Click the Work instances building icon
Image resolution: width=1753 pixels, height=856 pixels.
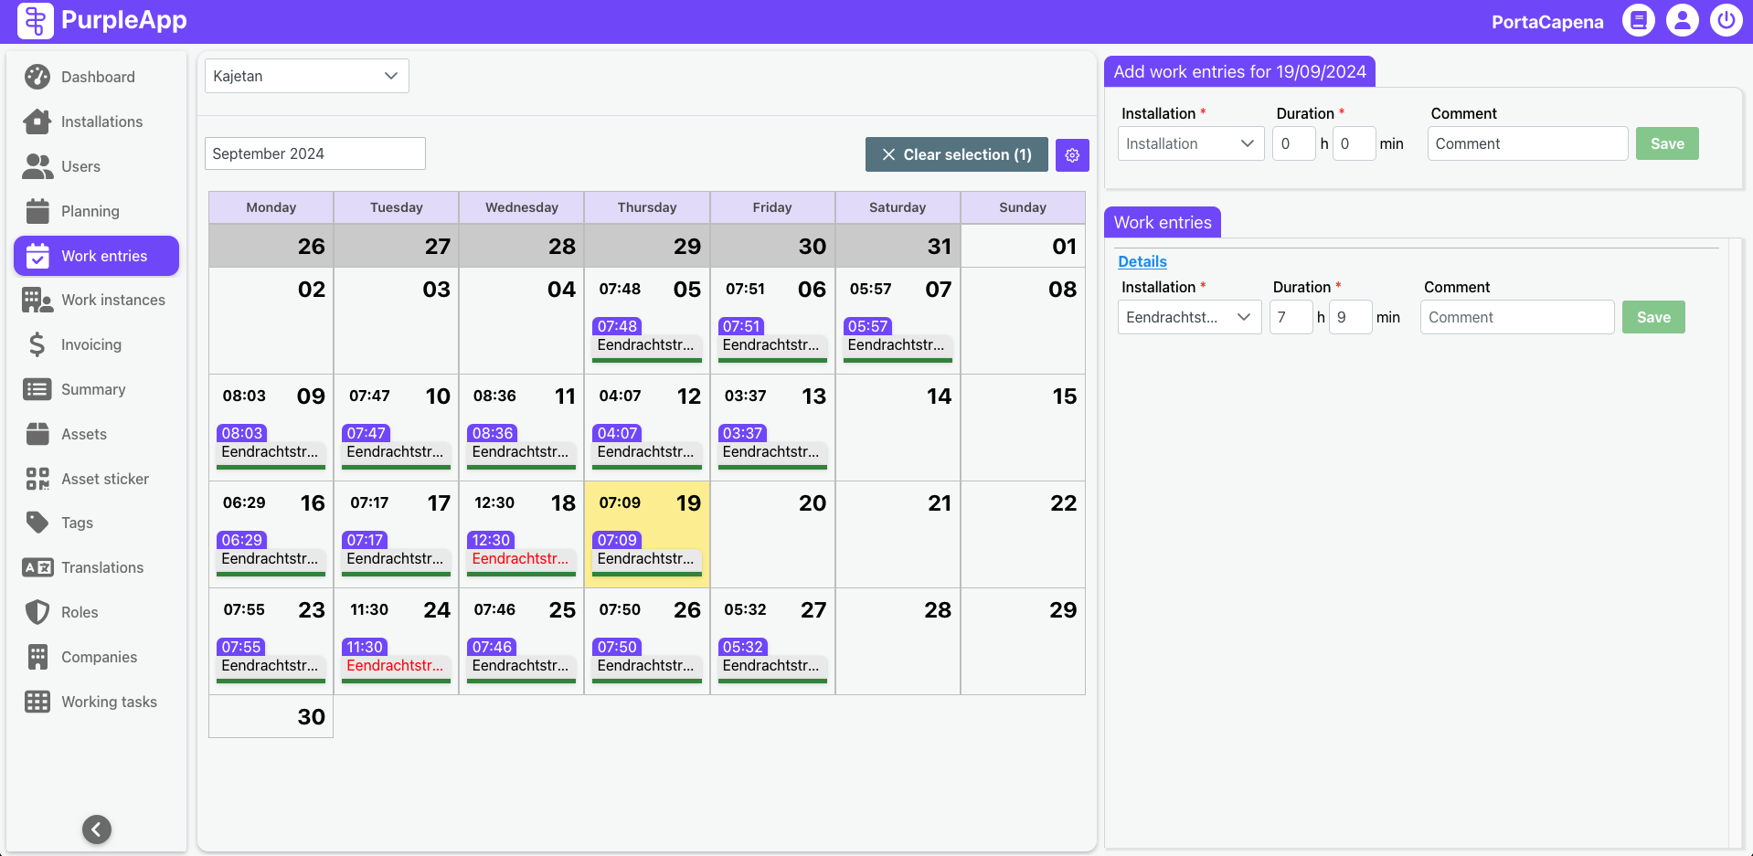(37, 300)
